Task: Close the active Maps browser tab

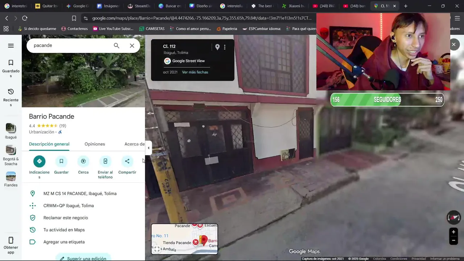Action: [394, 6]
